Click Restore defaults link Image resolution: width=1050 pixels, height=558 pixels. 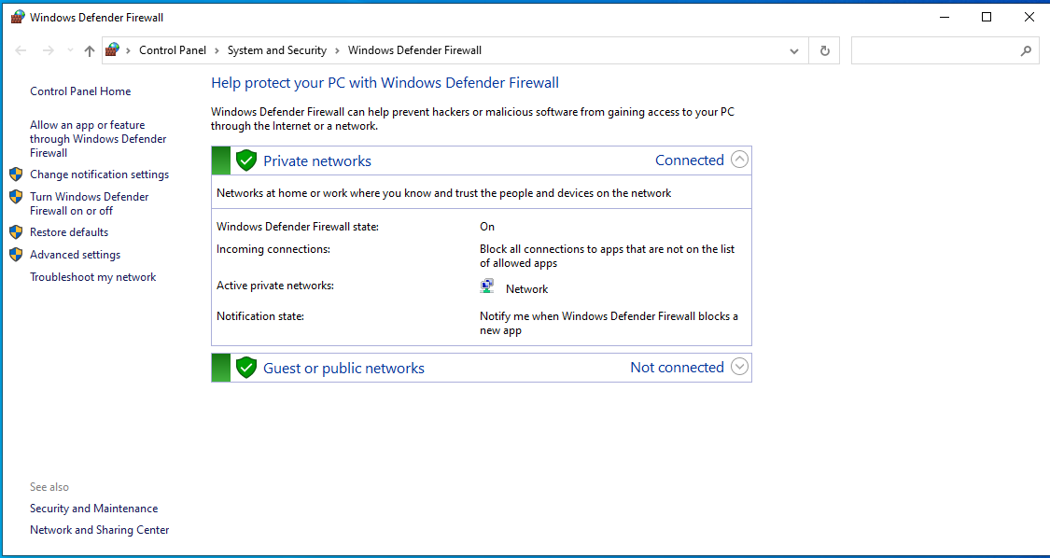[x=69, y=232]
